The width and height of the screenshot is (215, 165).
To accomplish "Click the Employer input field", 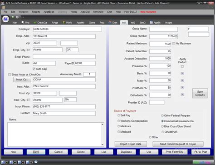I will pyautogui.click(x=67, y=29).
